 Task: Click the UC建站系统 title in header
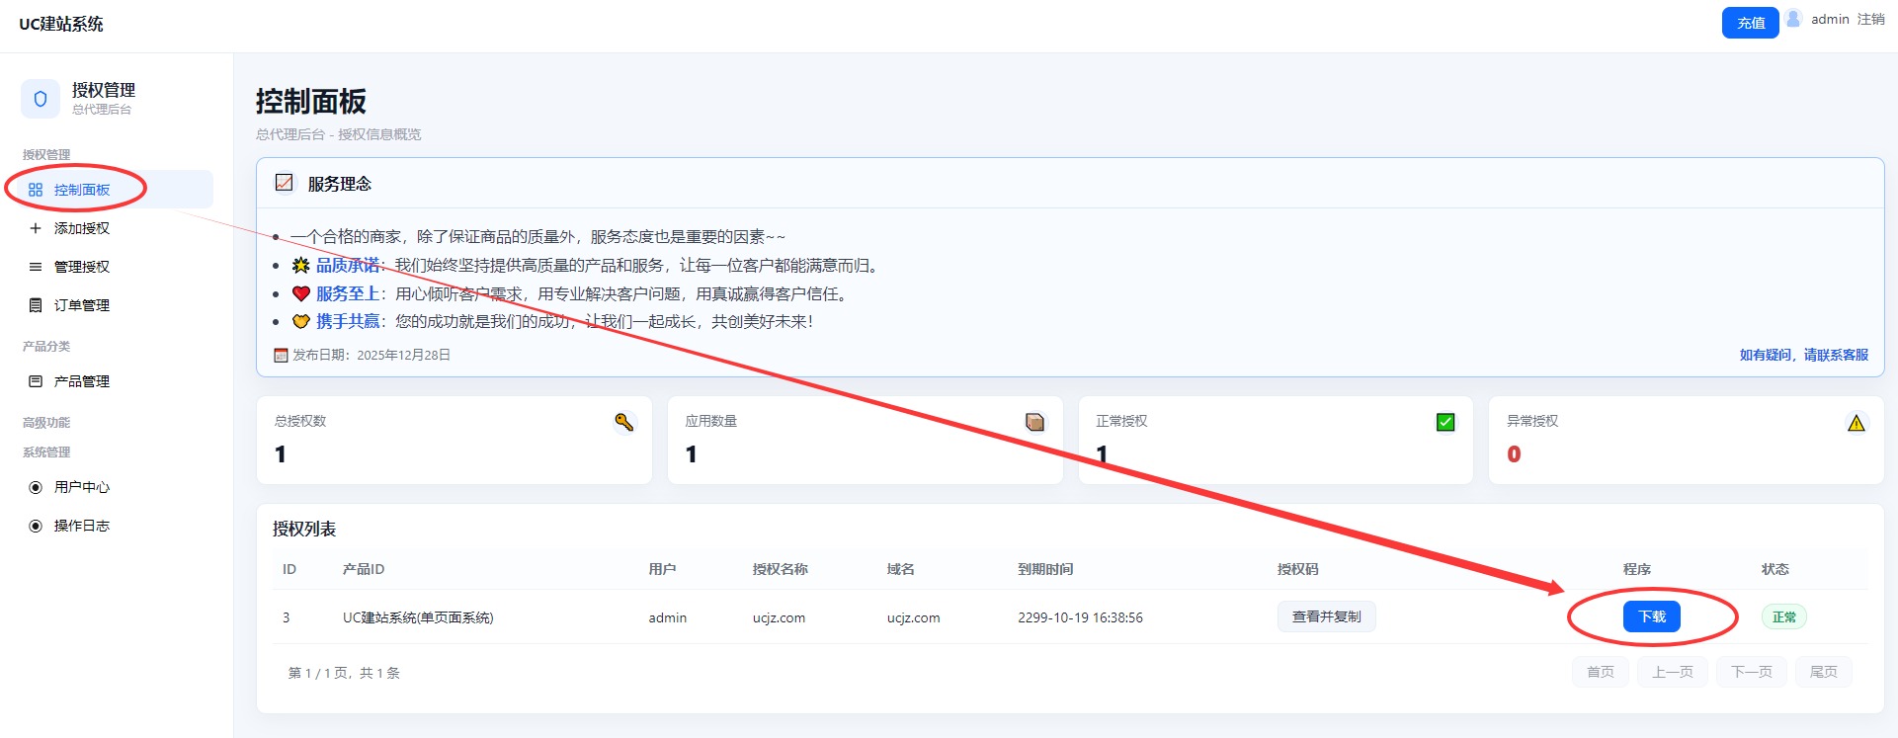pyautogui.click(x=61, y=24)
